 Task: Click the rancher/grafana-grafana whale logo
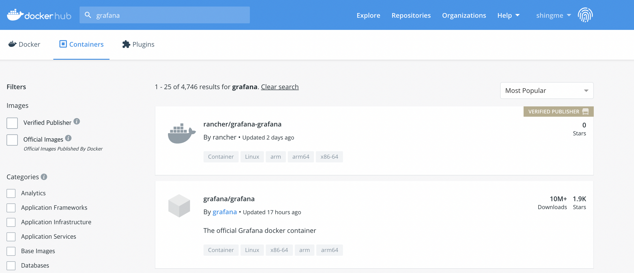181,133
